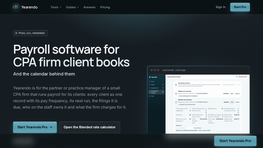Screen dimensions: 263x148
Task: Click the Yearendo calendar logo icon
Action: 16,7
